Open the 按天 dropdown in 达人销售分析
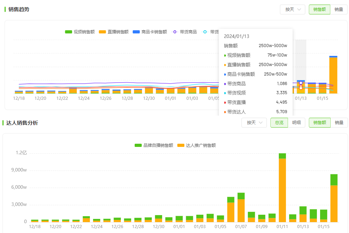The image size is (349, 233). pyautogui.click(x=254, y=123)
